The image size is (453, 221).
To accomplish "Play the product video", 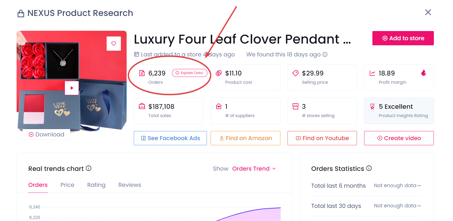I will click(x=72, y=88).
